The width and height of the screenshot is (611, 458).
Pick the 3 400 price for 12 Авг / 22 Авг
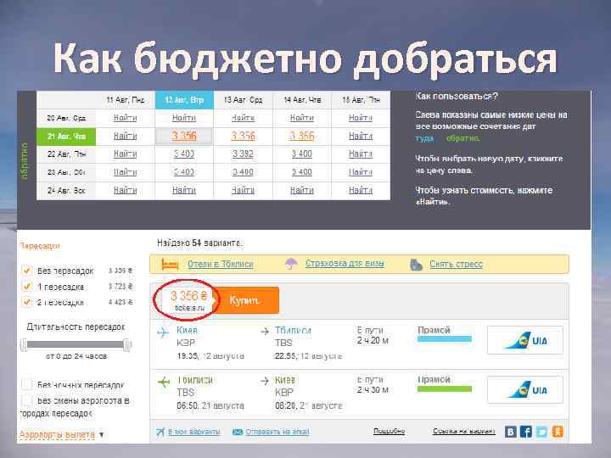click(x=184, y=154)
